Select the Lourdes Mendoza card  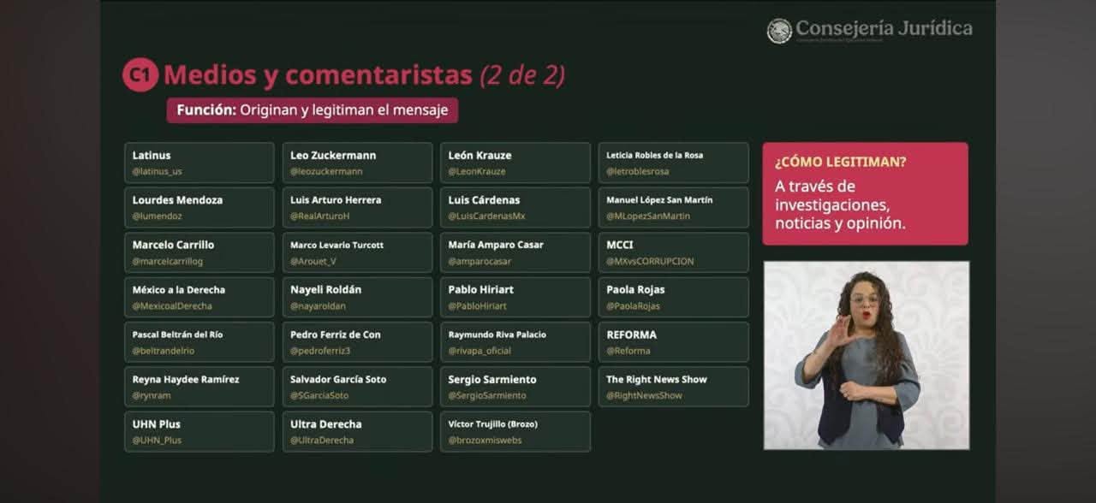(x=200, y=208)
